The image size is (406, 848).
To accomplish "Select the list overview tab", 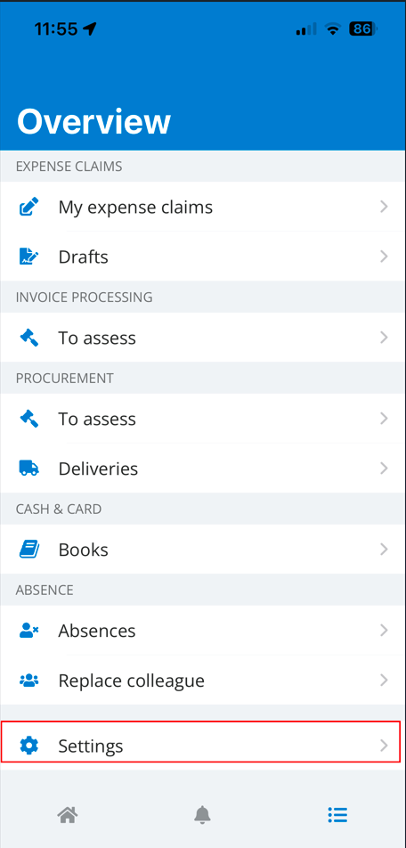I will (x=337, y=814).
